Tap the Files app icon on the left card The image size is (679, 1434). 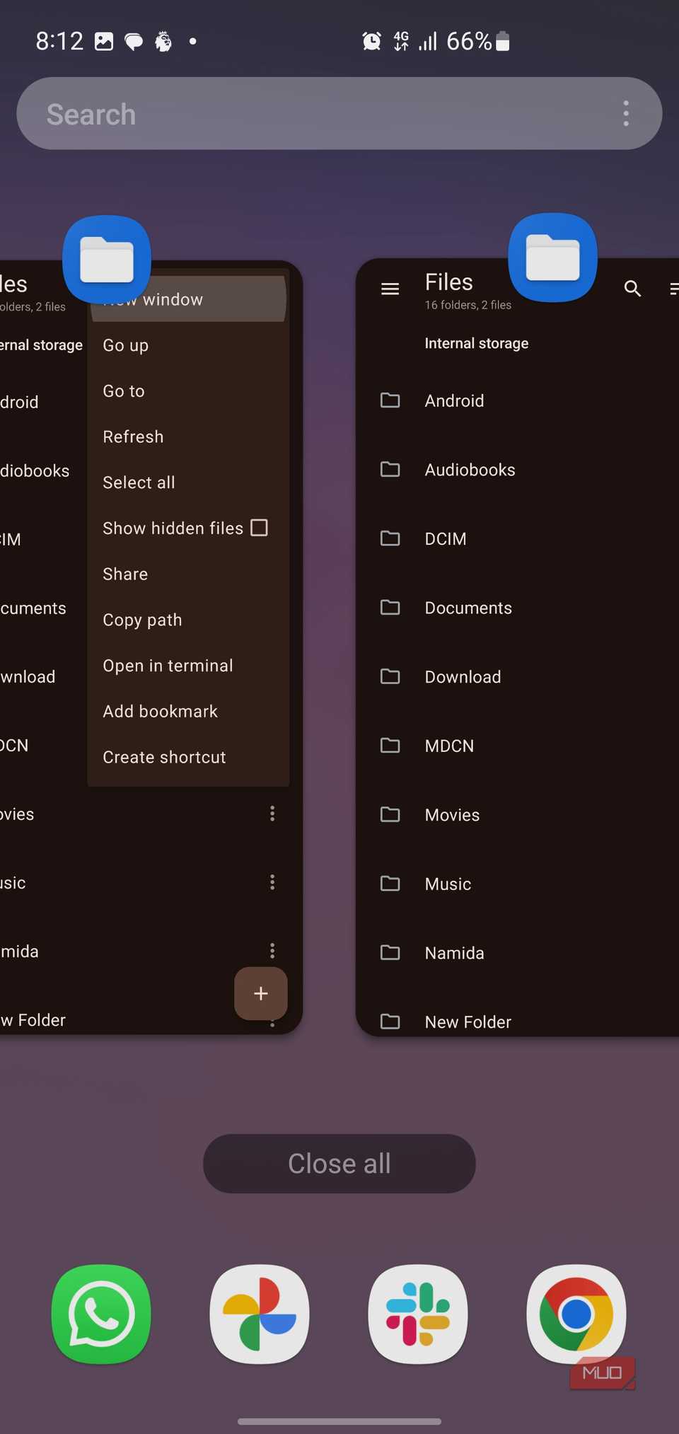coord(107,260)
